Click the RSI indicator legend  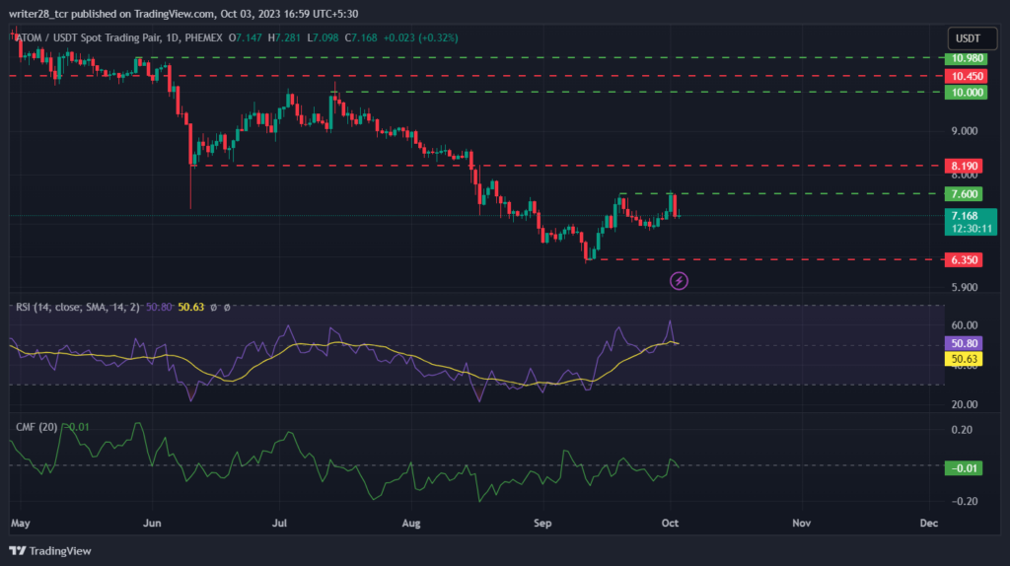click(x=77, y=307)
